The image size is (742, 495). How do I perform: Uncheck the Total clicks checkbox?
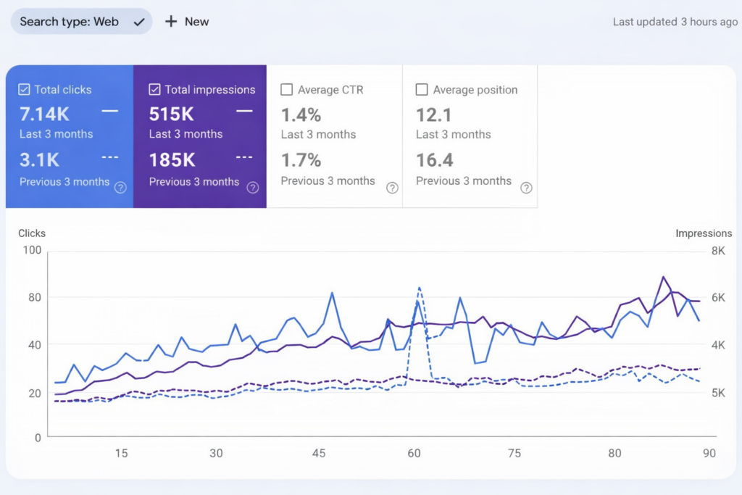click(x=23, y=90)
